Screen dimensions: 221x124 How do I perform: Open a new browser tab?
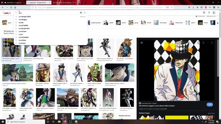(x=80, y=2)
